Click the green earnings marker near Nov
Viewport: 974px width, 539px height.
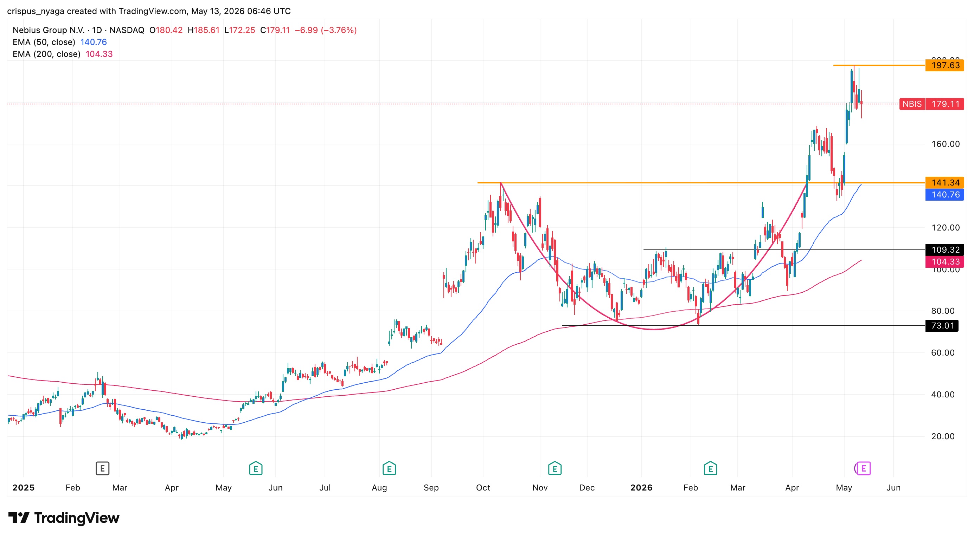pos(555,468)
